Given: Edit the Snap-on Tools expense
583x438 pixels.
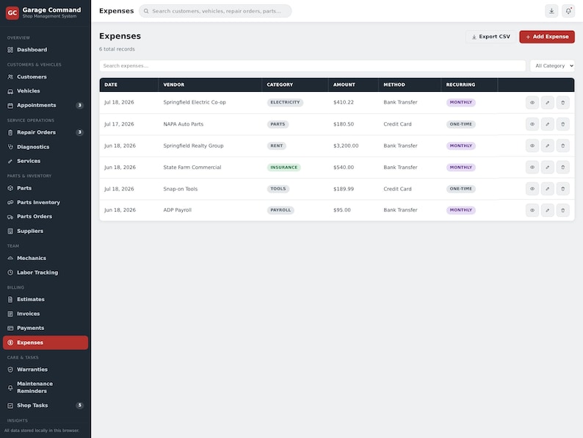Looking at the screenshot, I should [547, 189].
